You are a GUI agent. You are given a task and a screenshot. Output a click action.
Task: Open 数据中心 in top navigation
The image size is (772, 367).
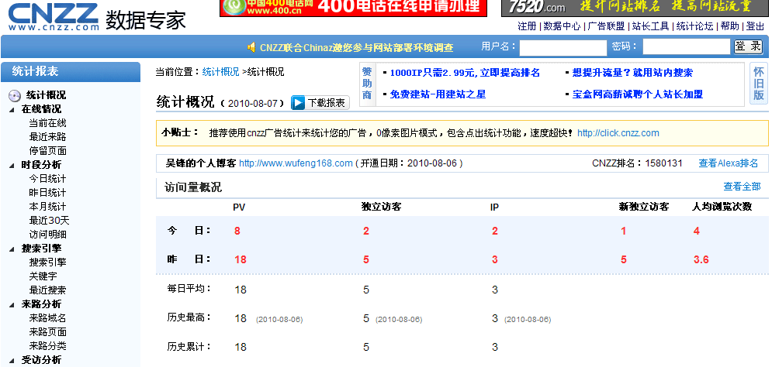[562, 26]
